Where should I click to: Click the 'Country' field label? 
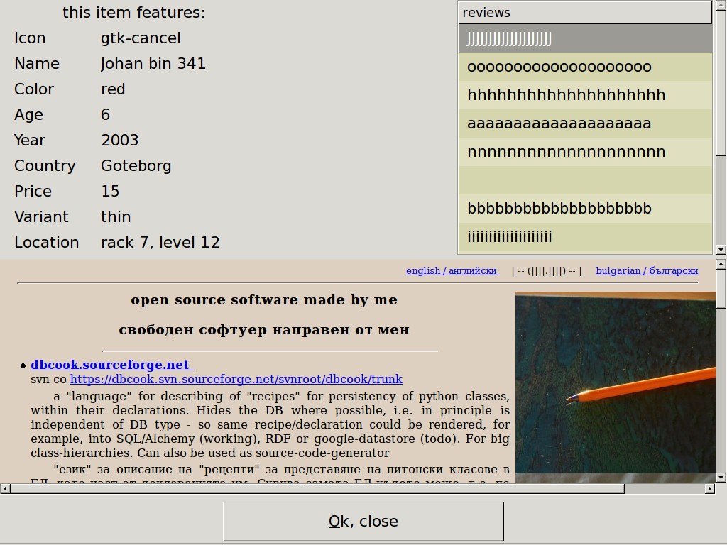tap(45, 166)
